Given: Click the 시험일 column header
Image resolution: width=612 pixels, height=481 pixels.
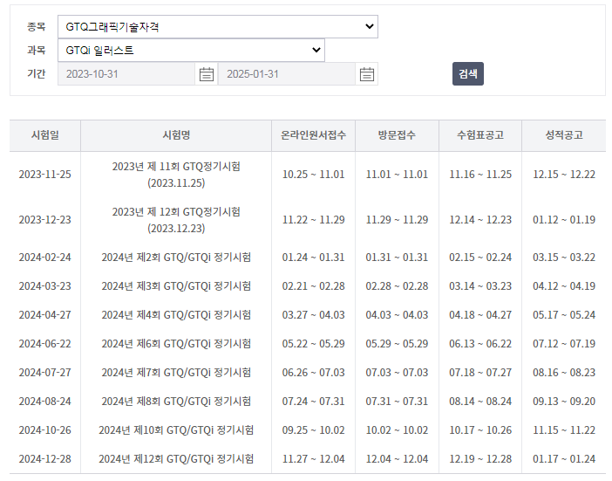Looking at the screenshot, I should coord(45,135).
